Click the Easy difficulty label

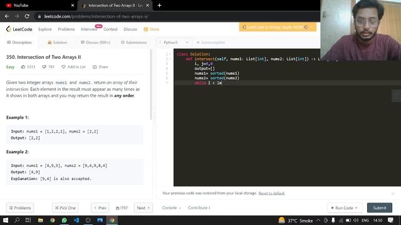(10, 67)
